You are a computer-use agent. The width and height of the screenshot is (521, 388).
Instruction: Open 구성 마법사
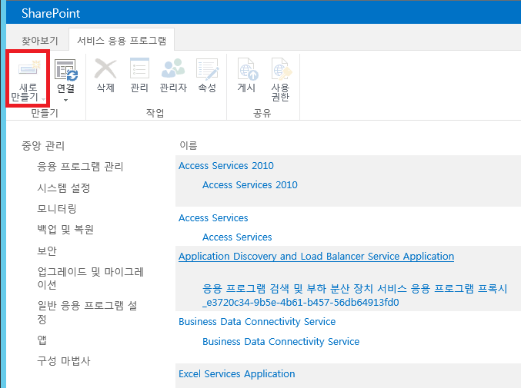tap(63, 360)
